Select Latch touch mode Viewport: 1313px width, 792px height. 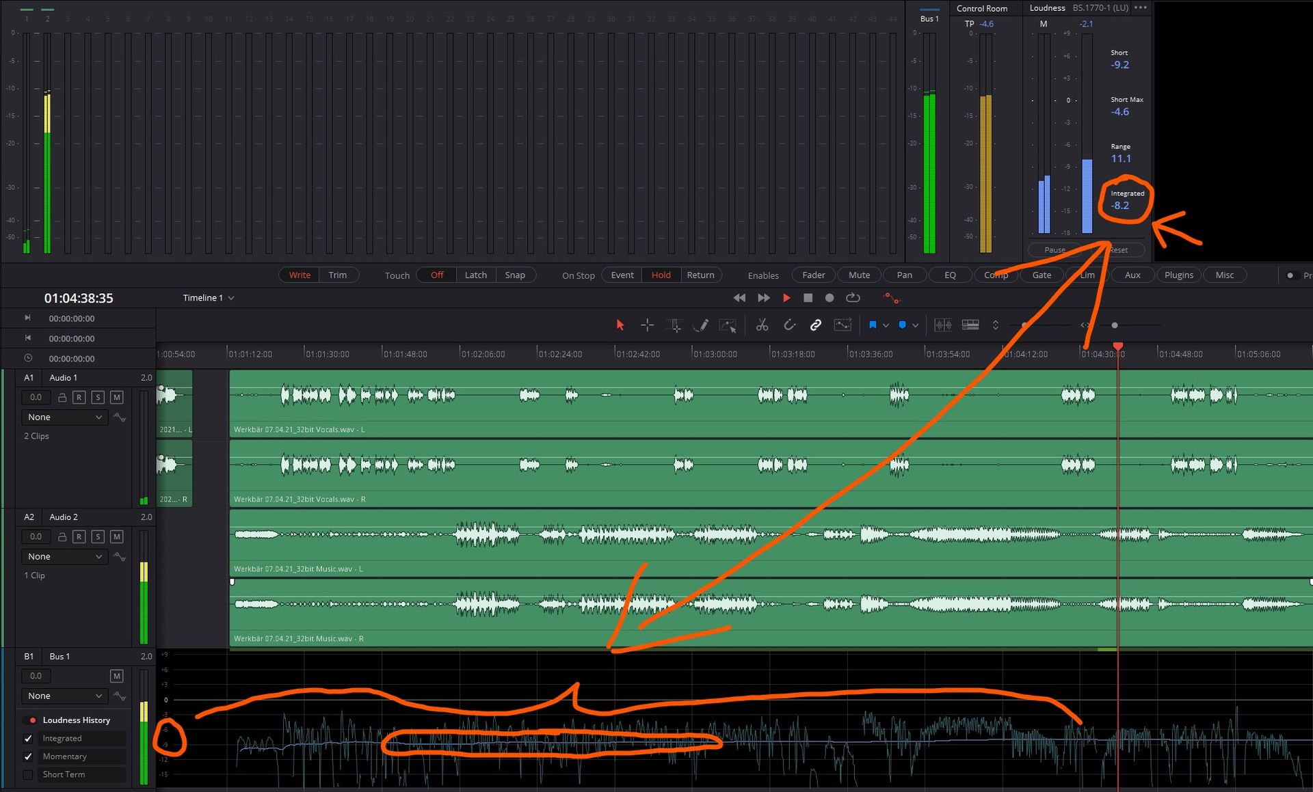[475, 275]
